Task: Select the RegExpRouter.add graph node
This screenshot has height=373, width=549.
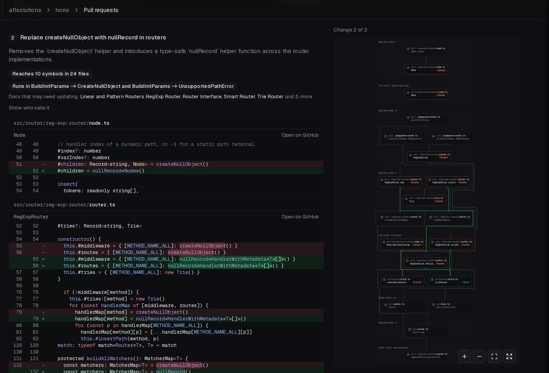Action: (x=400, y=181)
